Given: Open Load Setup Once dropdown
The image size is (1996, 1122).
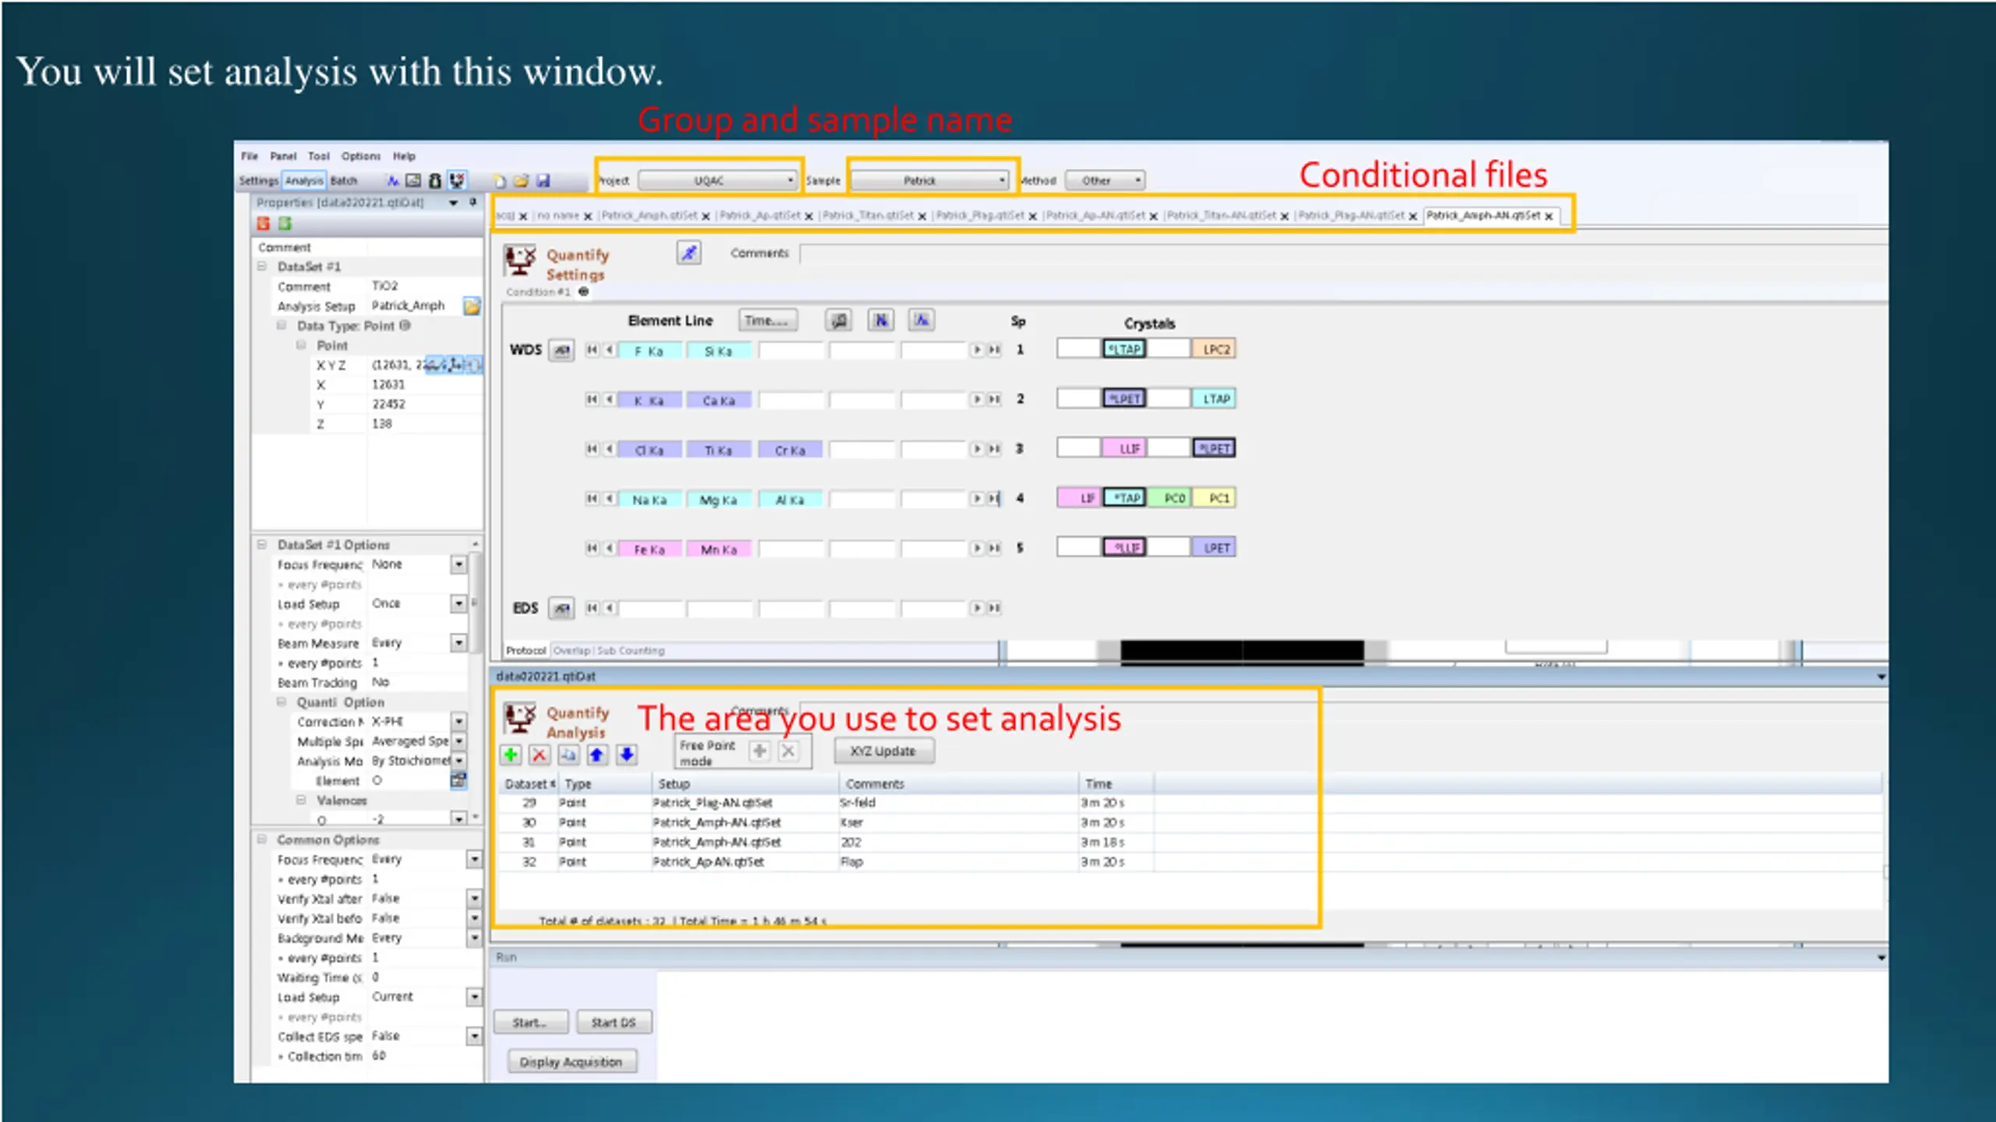Looking at the screenshot, I should coord(458,604).
